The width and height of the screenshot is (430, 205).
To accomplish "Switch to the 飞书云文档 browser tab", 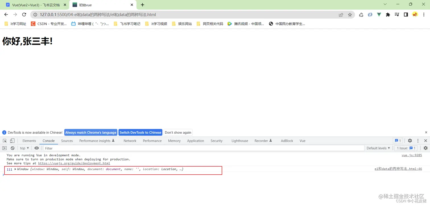I will pyautogui.click(x=36, y=5).
